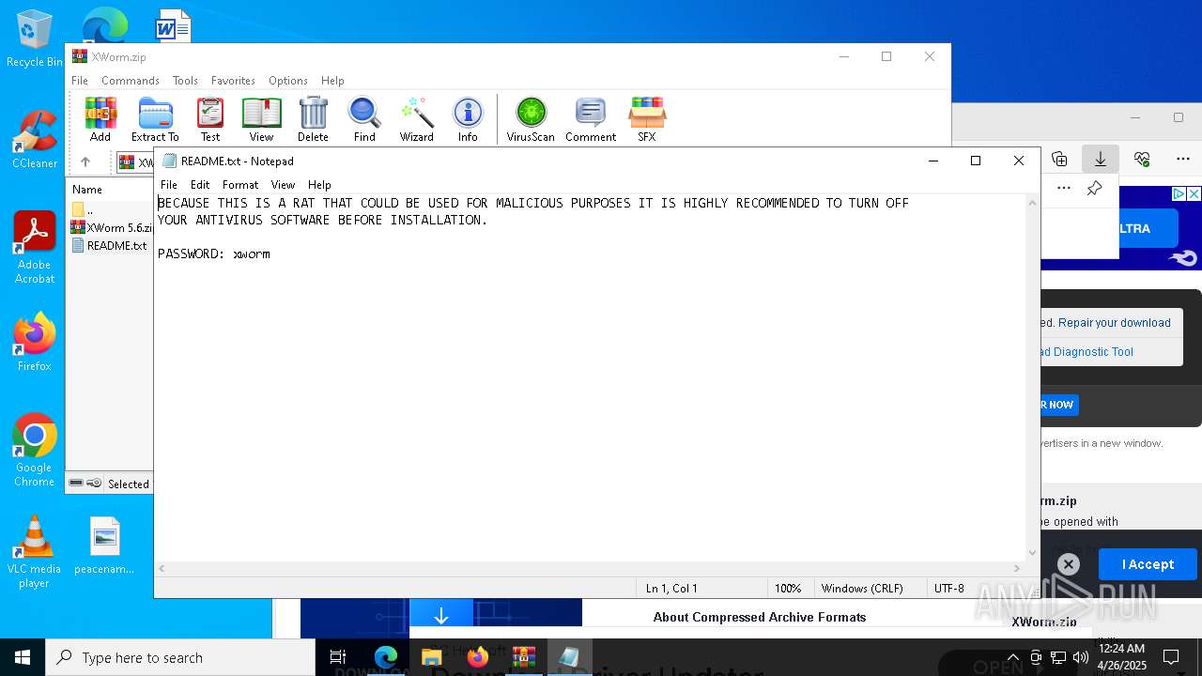
Task: Open WinRAR Options menu
Action: pos(288,81)
